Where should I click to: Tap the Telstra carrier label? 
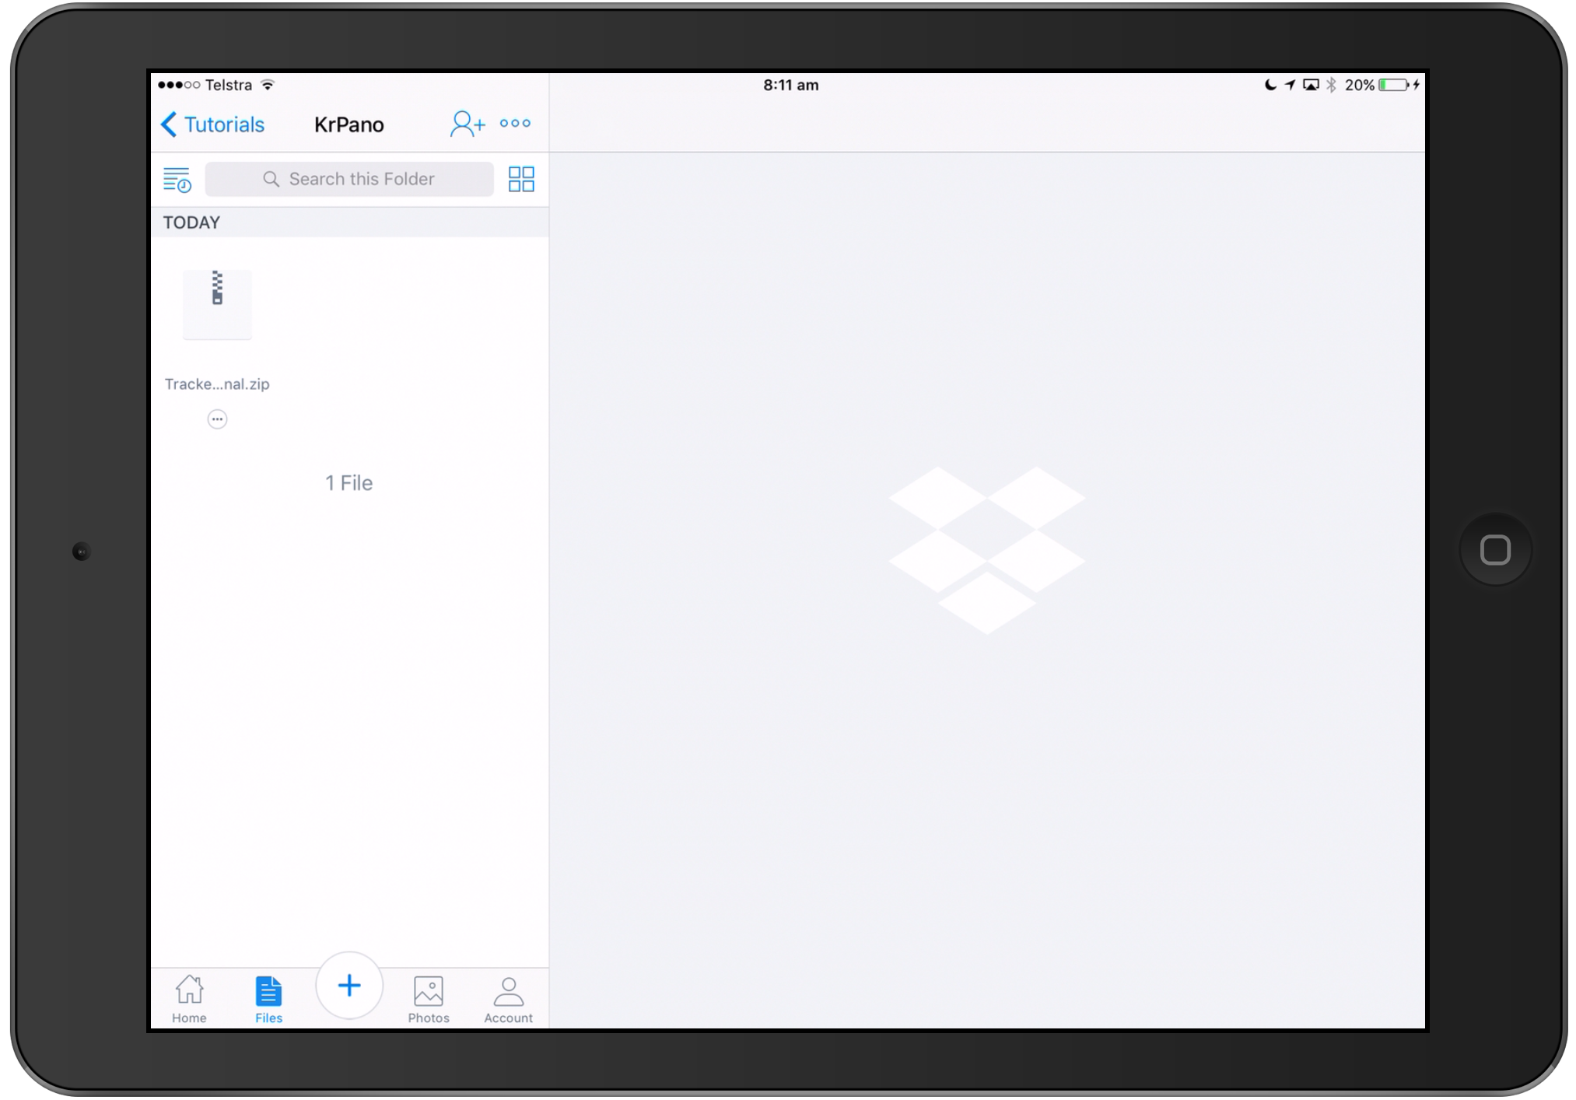[x=229, y=85]
